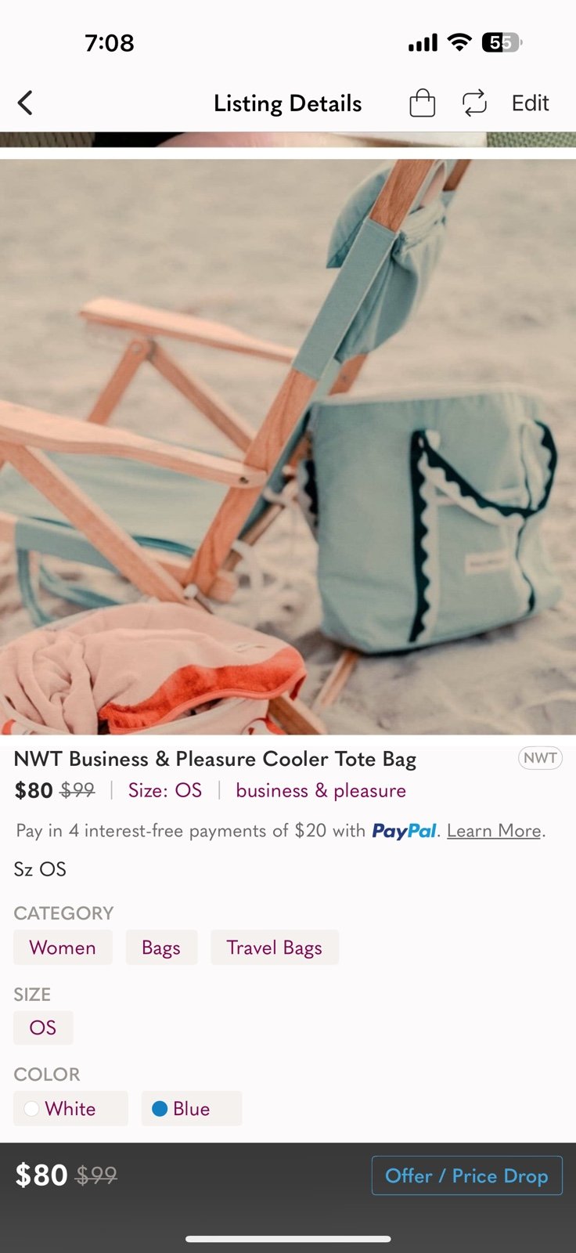This screenshot has height=1253, width=576.
Task: Open the Learn More PayPal link
Action: pyautogui.click(x=494, y=831)
